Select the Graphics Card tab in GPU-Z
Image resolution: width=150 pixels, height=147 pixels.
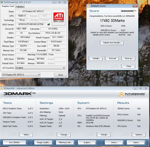8,6
